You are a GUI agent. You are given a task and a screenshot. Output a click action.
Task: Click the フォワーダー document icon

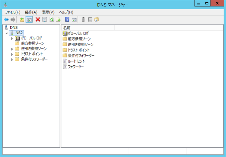pos(65,67)
